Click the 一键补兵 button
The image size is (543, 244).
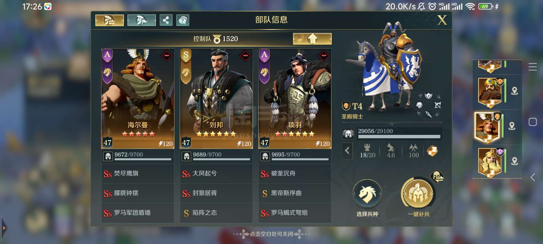pyautogui.click(x=418, y=197)
